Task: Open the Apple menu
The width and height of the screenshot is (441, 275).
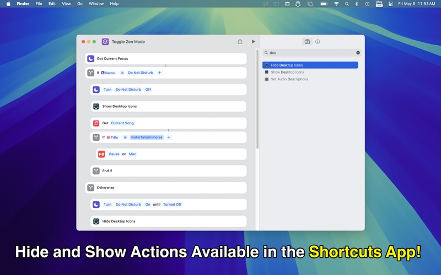Action: pyautogui.click(x=8, y=4)
